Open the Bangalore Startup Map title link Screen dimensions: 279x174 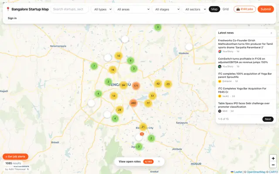[x=30, y=9]
